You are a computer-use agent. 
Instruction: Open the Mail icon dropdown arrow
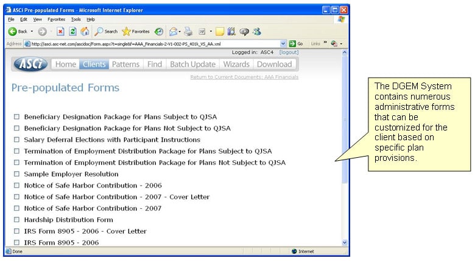(180, 32)
